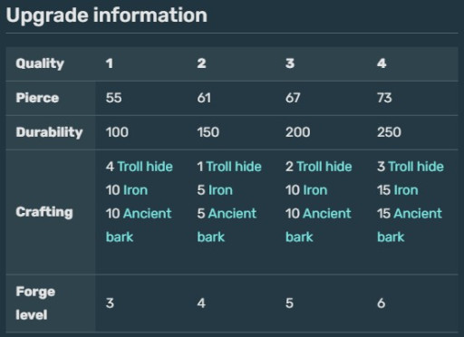The height and width of the screenshot is (337, 464).
Task: Open Troll hide link in quality 2 column
Action: 234,167
